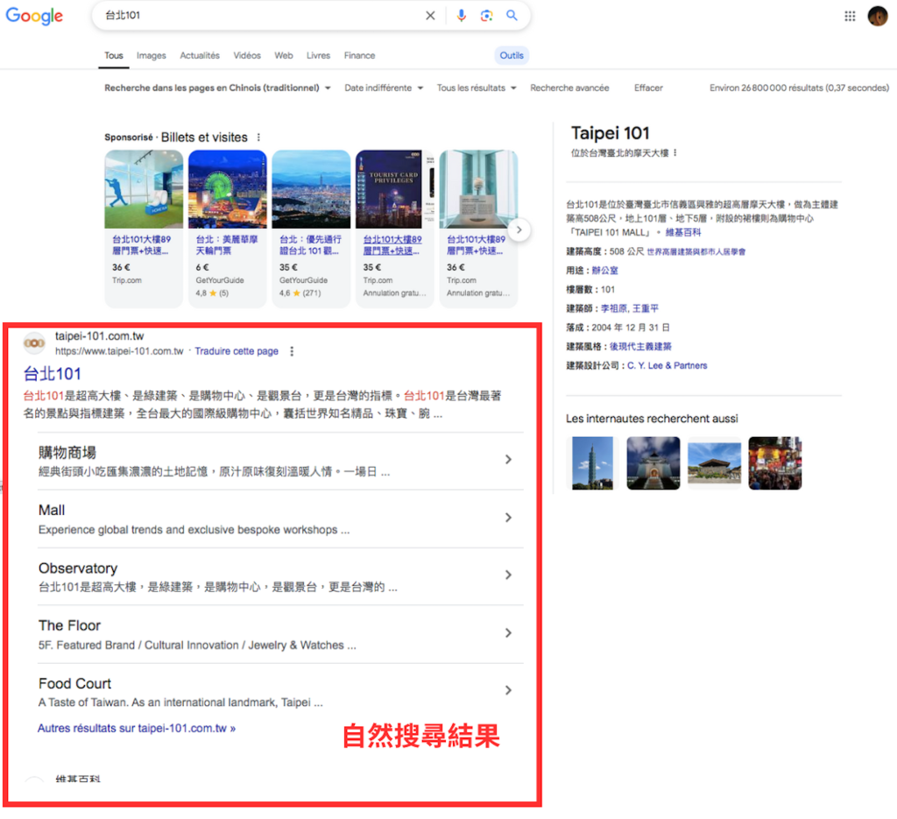Click Autres résultats sur taipei-101.com.tw
The image size is (897, 819).
tap(137, 728)
